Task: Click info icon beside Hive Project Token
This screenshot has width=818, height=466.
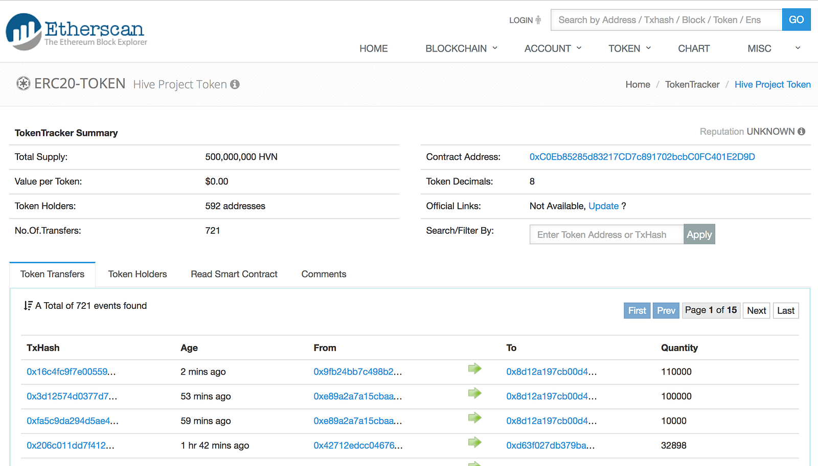Action: coord(235,84)
